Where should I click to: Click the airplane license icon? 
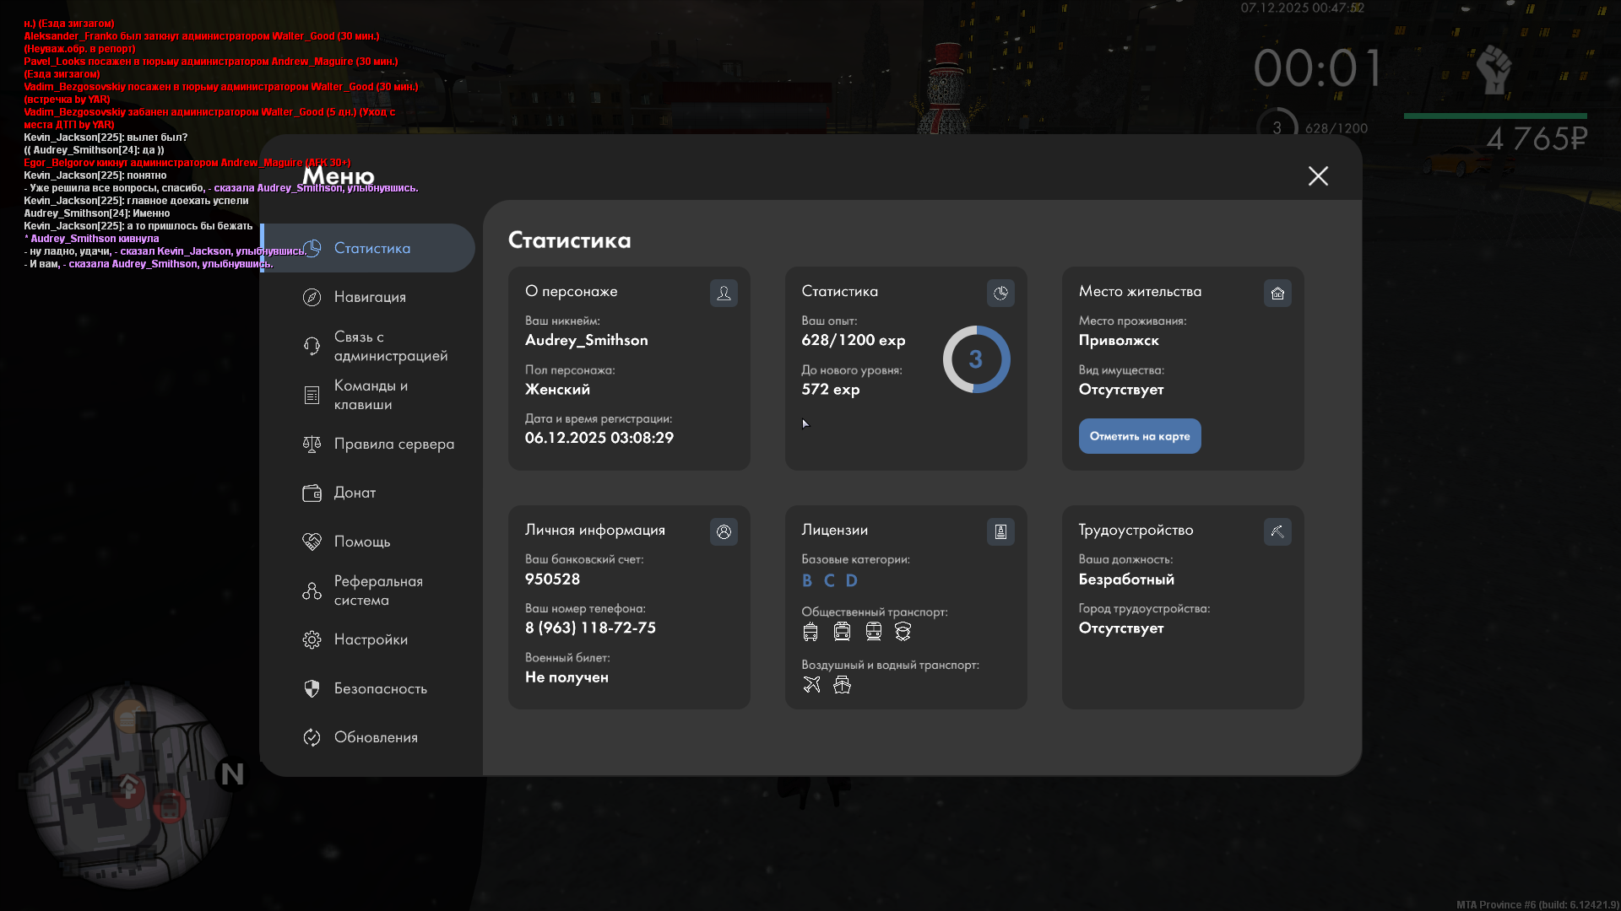811,685
